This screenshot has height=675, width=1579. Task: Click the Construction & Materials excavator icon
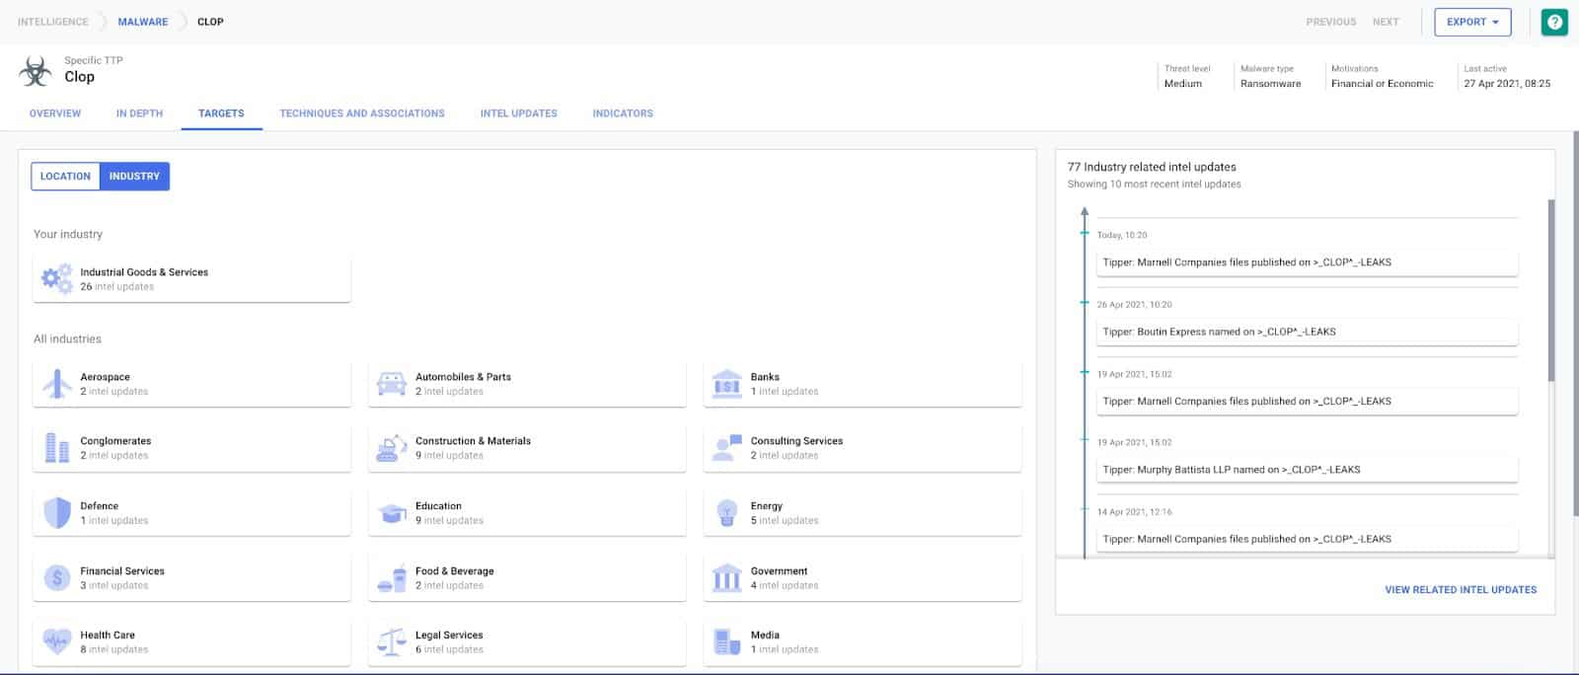pyautogui.click(x=392, y=448)
